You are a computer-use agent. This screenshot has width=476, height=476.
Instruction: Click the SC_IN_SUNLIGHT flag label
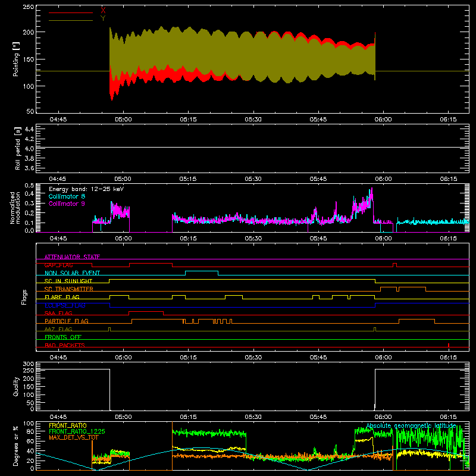(68, 281)
